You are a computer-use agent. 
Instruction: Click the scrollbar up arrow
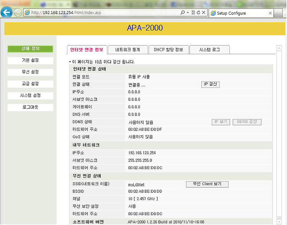click(x=279, y=48)
